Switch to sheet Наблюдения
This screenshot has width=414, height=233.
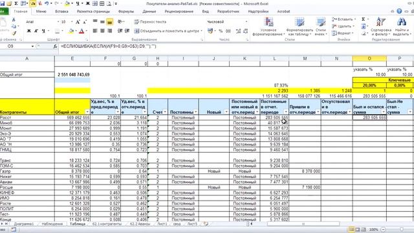[52, 224]
